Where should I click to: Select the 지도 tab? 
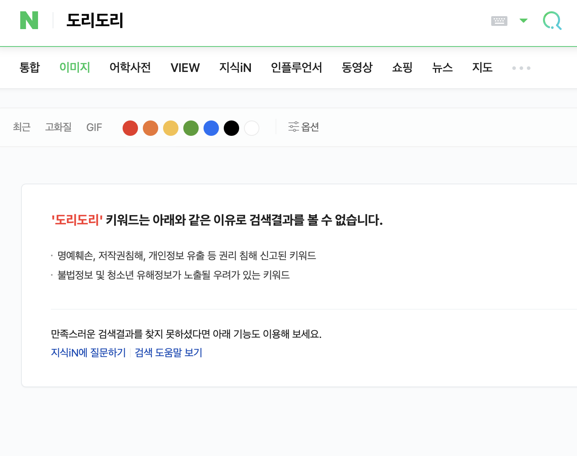pyautogui.click(x=483, y=68)
